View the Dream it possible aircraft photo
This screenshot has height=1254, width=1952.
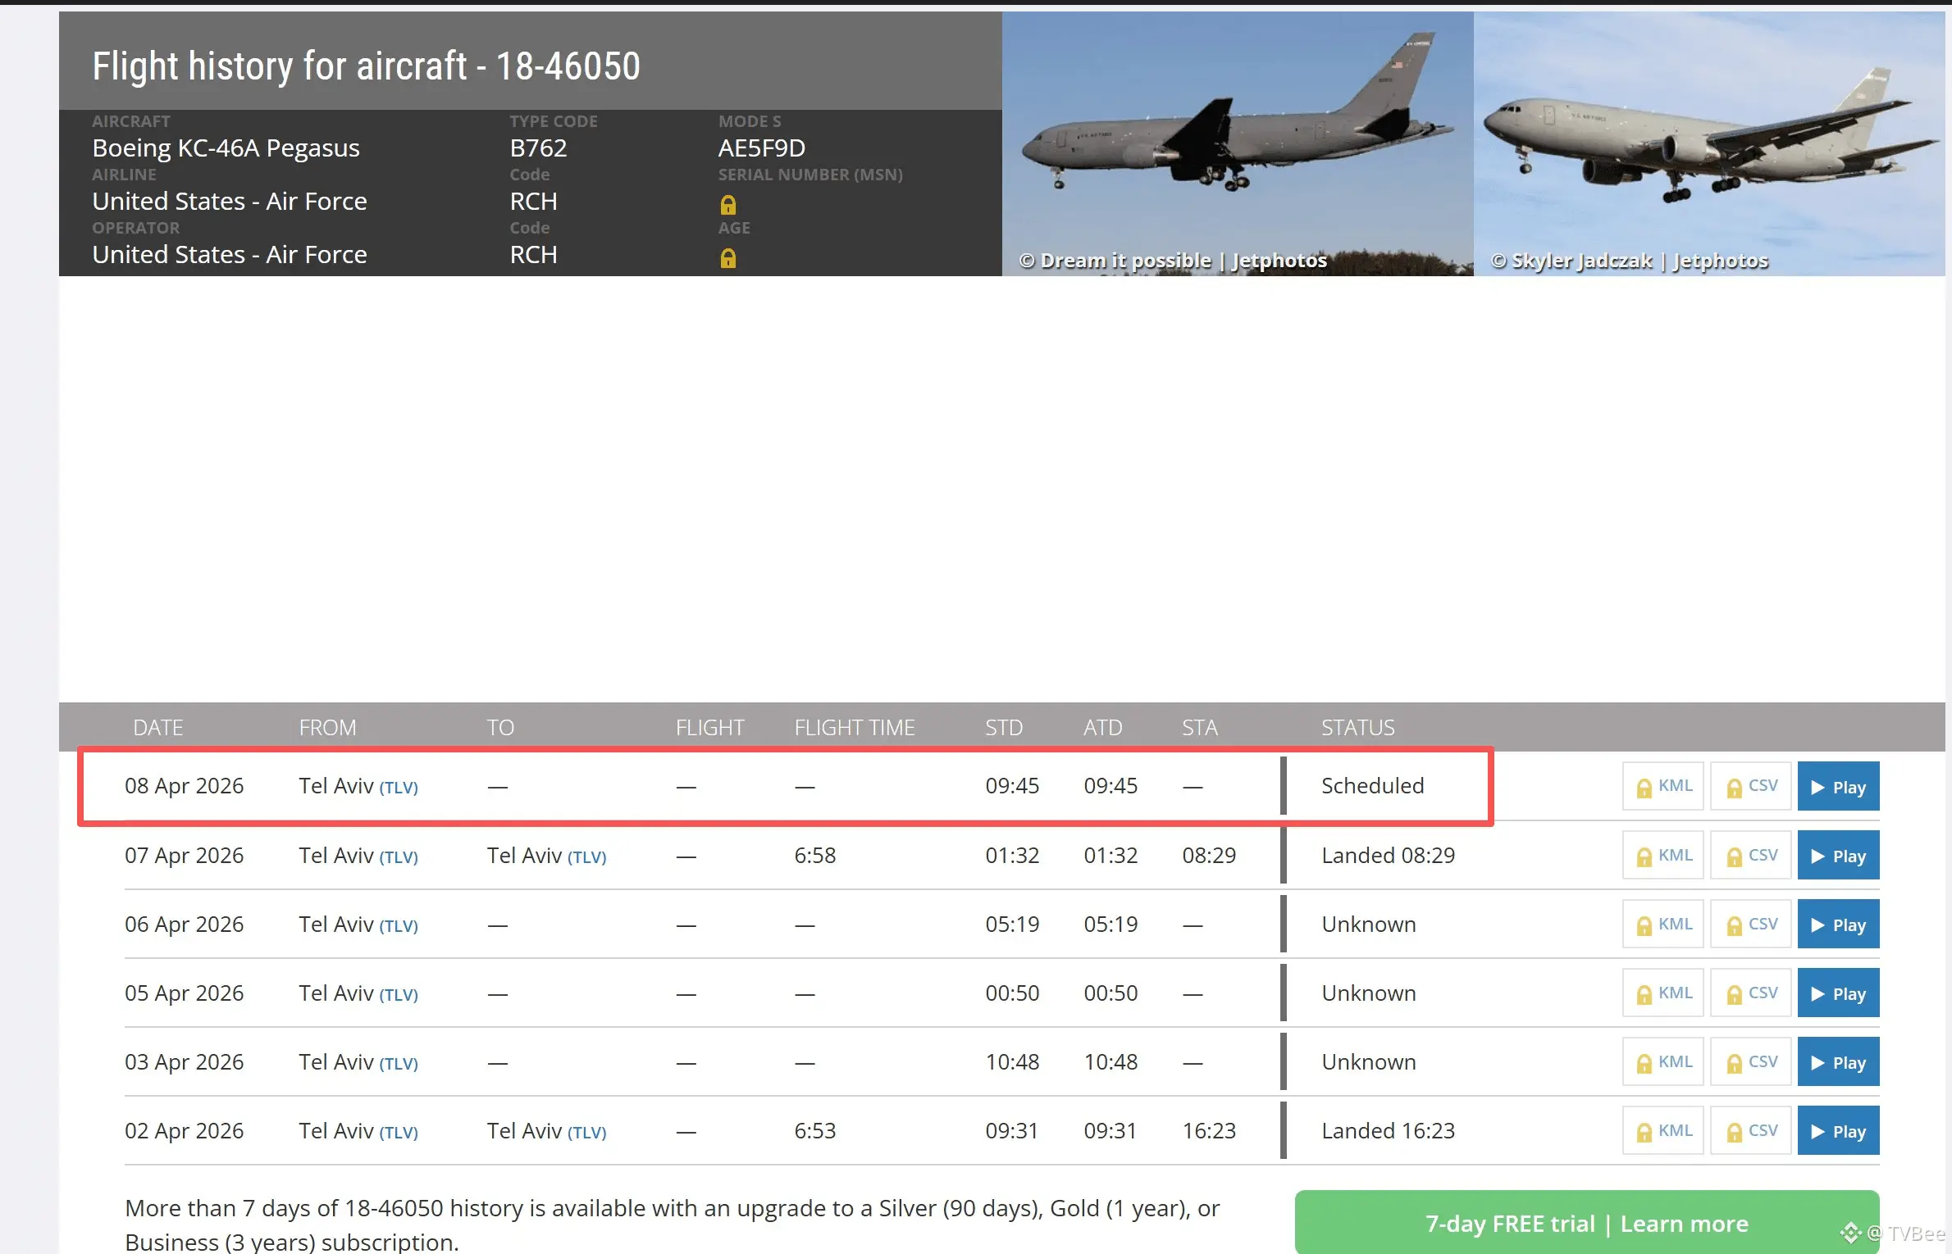1237,143
